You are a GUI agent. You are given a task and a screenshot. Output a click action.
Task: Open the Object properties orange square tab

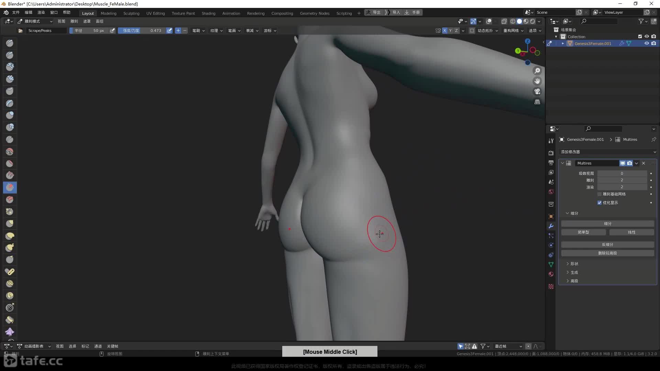[x=551, y=216]
